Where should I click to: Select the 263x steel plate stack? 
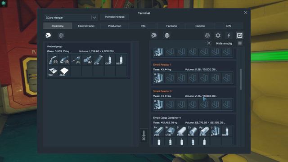[x=64, y=71]
